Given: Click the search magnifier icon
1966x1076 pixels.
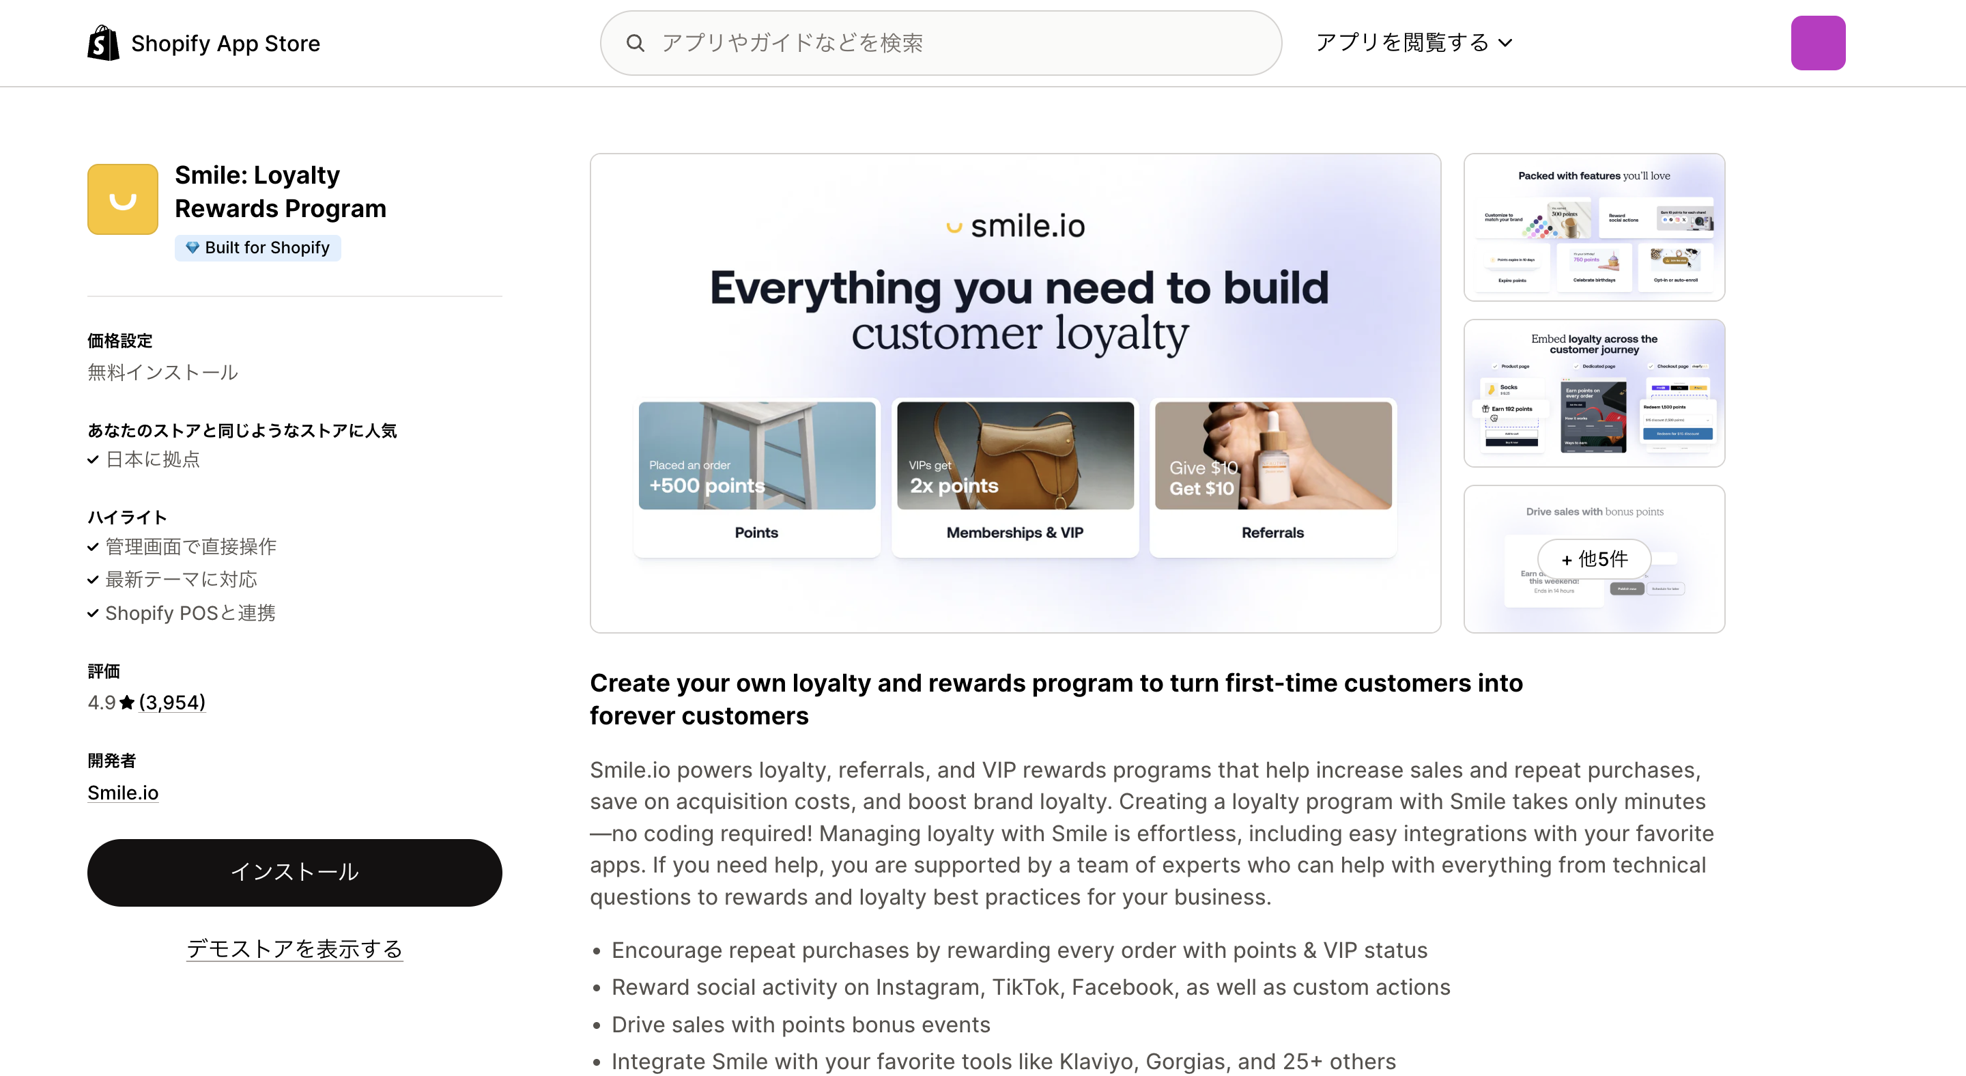Looking at the screenshot, I should tap(635, 43).
